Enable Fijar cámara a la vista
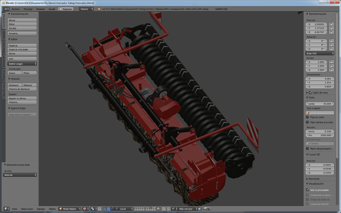 (307, 122)
